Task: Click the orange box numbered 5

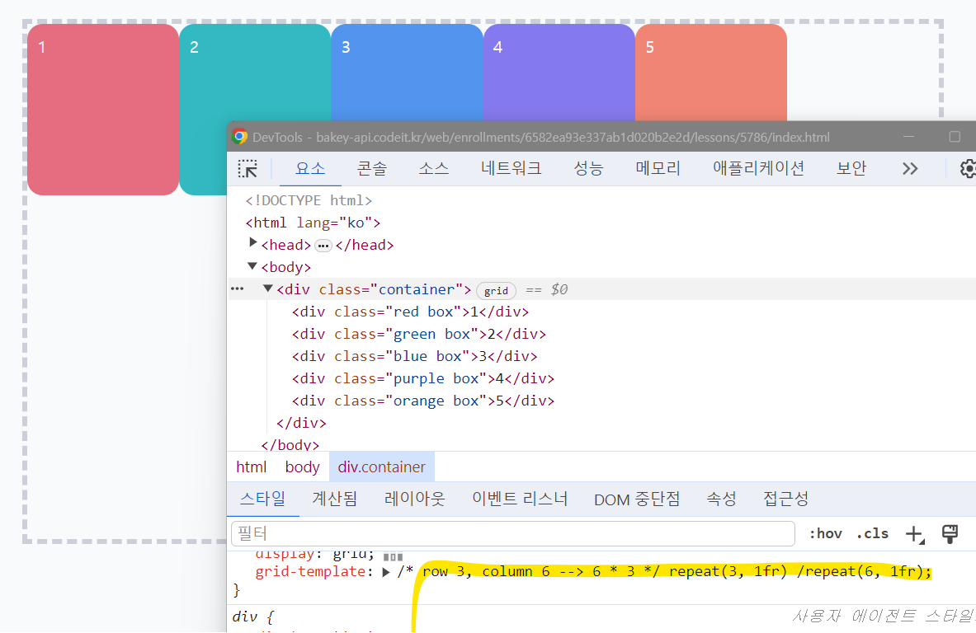Action: coord(711,73)
